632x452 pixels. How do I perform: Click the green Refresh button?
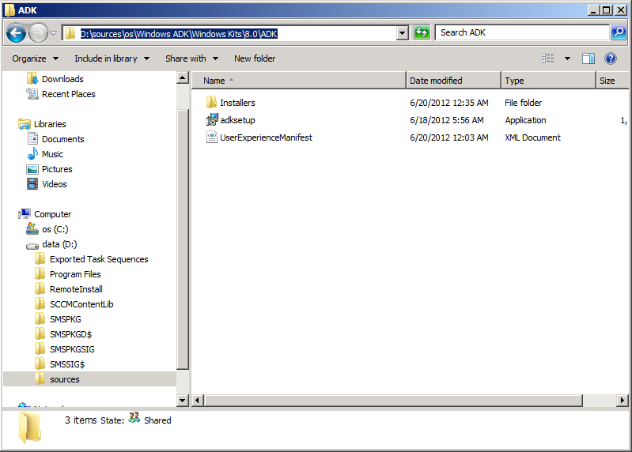pyautogui.click(x=422, y=32)
